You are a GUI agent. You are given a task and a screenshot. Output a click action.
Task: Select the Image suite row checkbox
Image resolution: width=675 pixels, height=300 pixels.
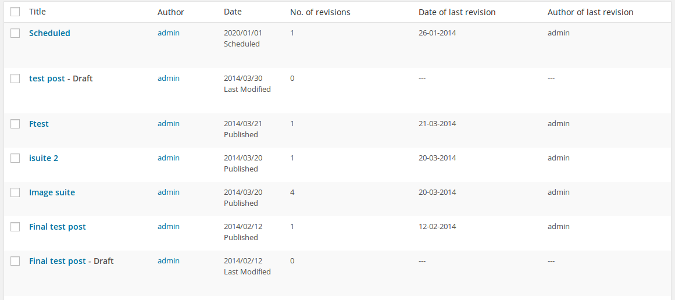click(15, 192)
